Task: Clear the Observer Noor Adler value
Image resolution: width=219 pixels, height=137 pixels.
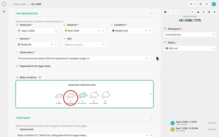Action: (99, 30)
